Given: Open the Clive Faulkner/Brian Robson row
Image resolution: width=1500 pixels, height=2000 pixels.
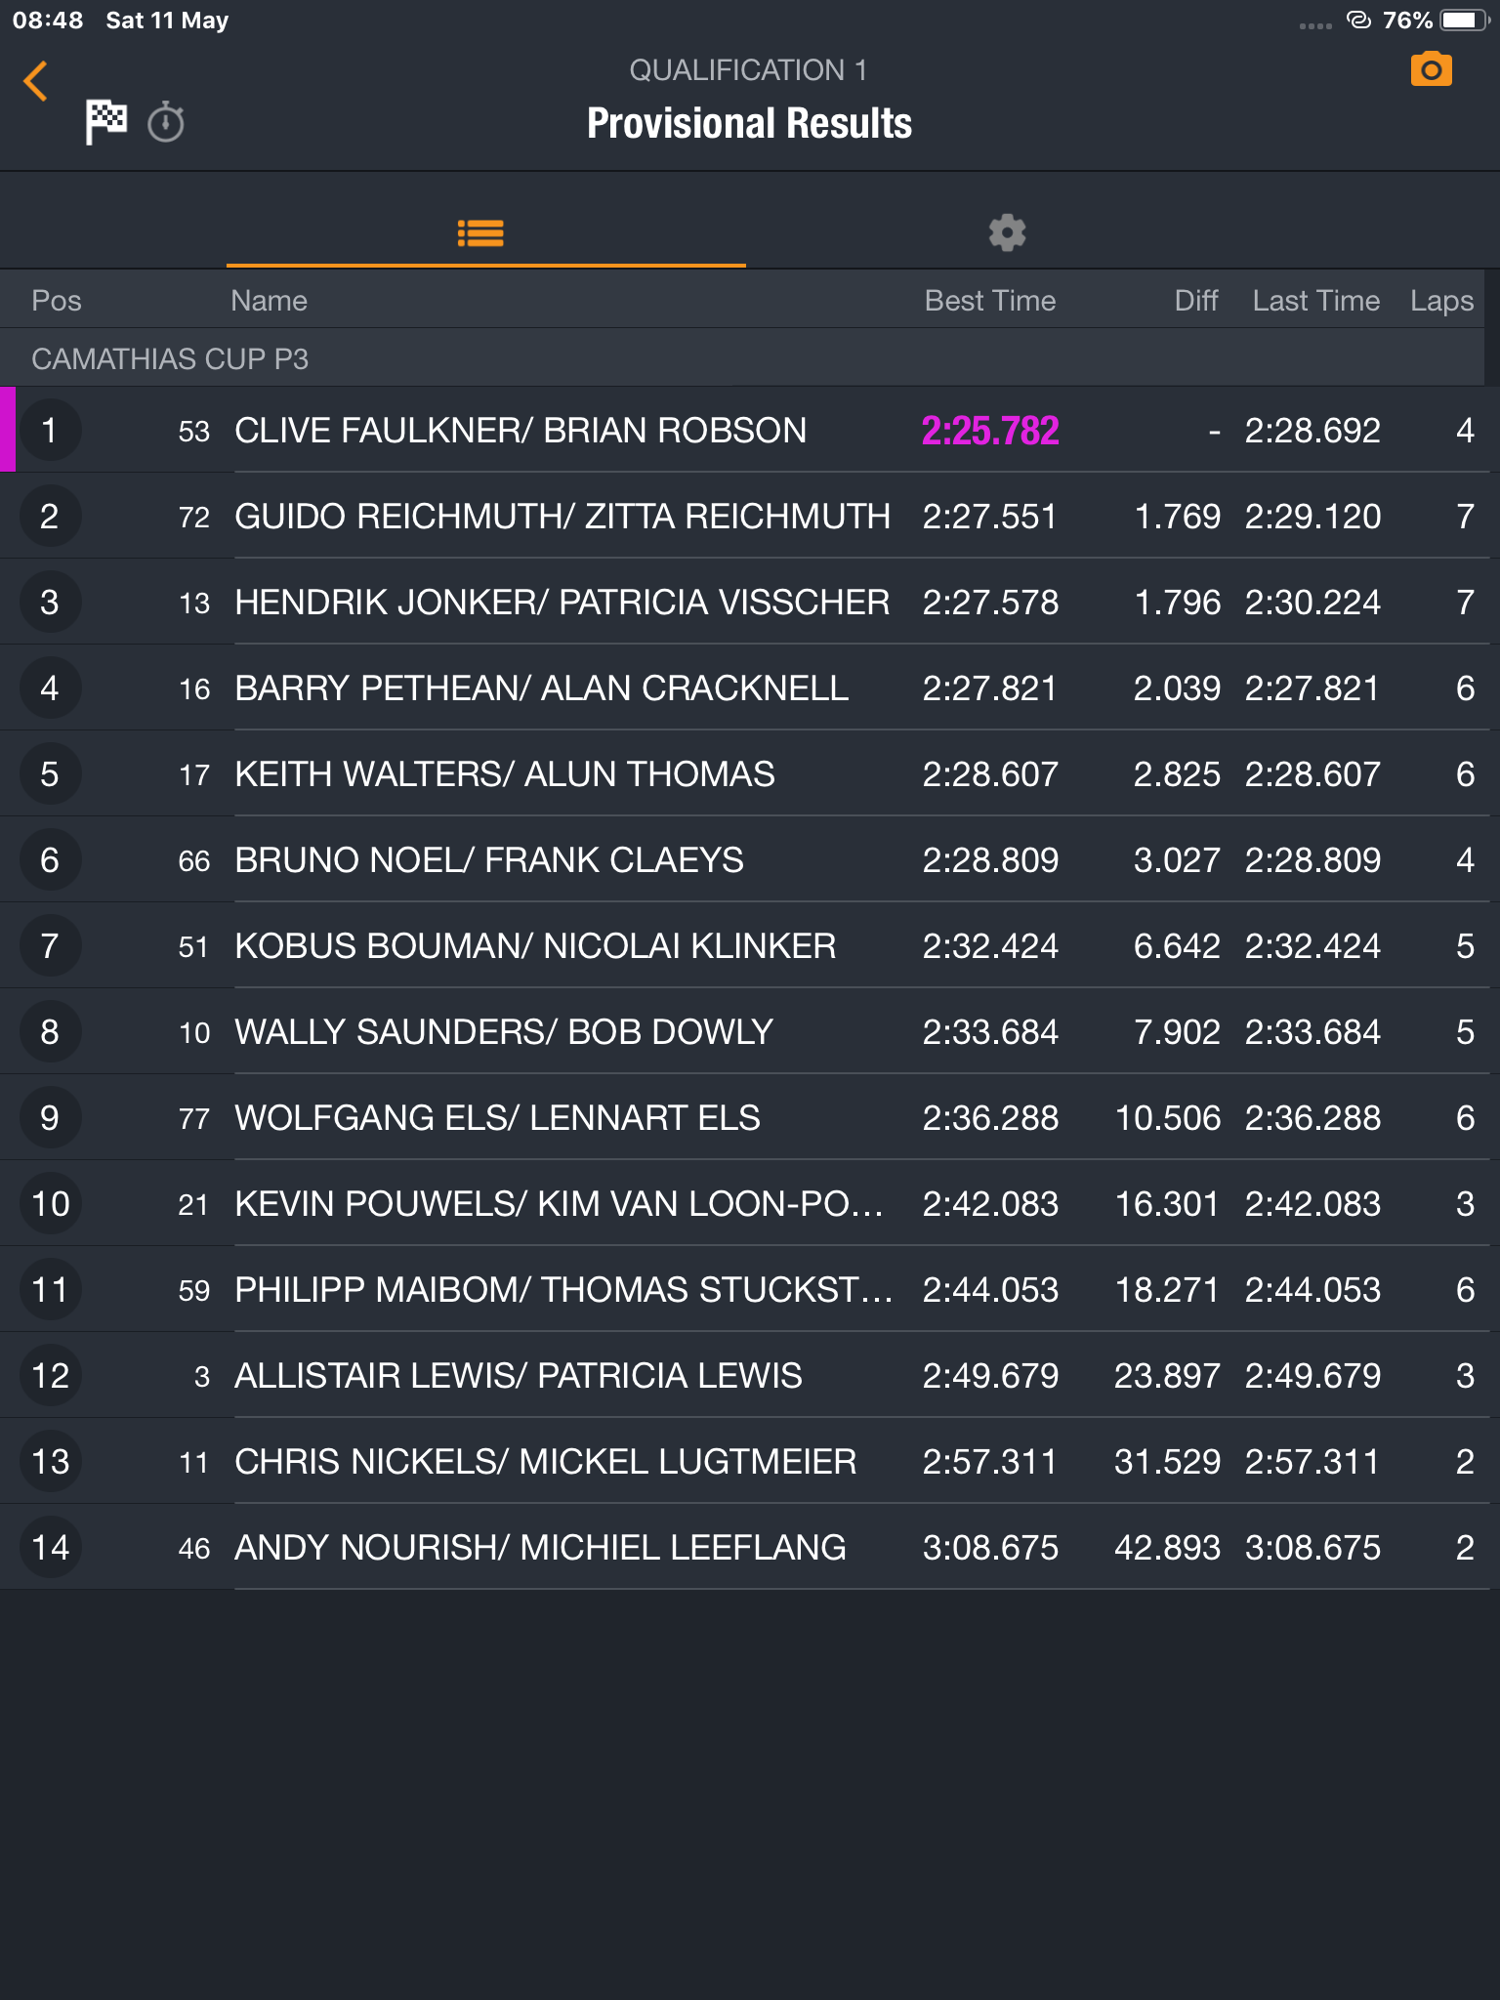Looking at the screenshot, I should point(750,431).
